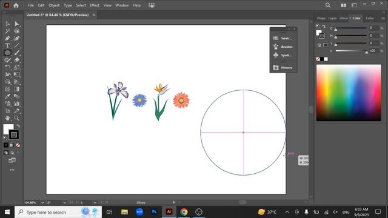Select the Perspective Grid tool
This screenshot has width=388, height=218.
pyautogui.click(x=16, y=82)
